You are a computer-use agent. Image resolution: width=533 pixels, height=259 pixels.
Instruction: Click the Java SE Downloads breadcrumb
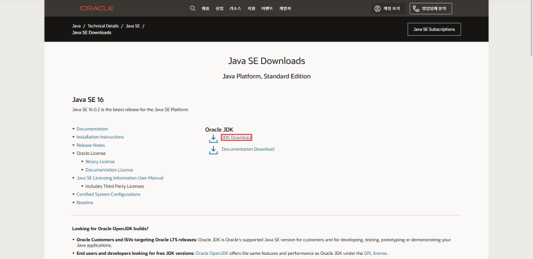pos(92,32)
